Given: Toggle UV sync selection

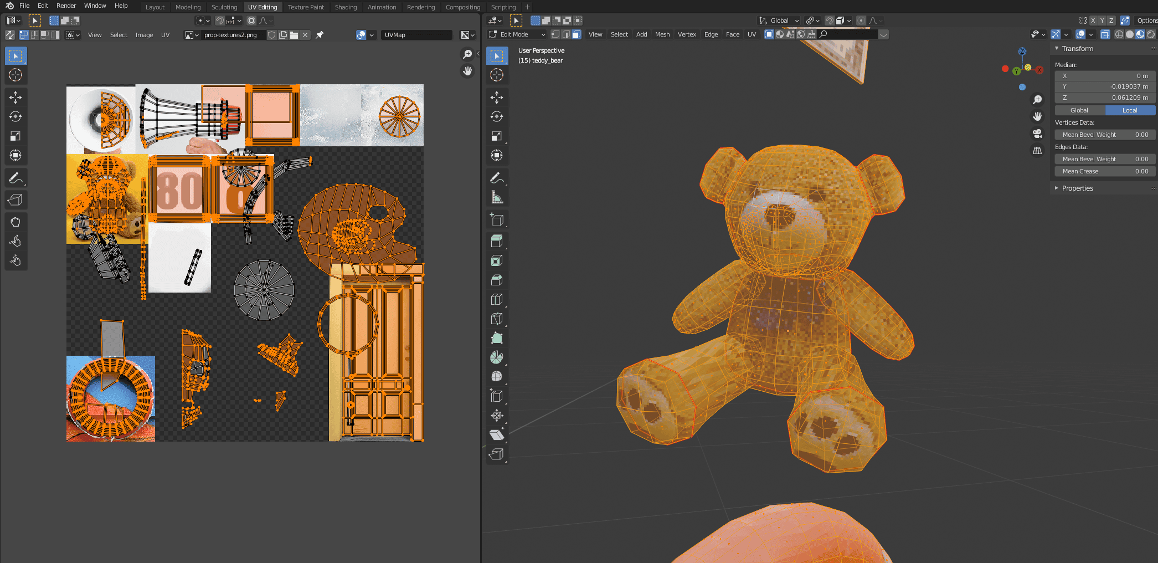Looking at the screenshot, I should pyautogui.click(x=9, y=35).
